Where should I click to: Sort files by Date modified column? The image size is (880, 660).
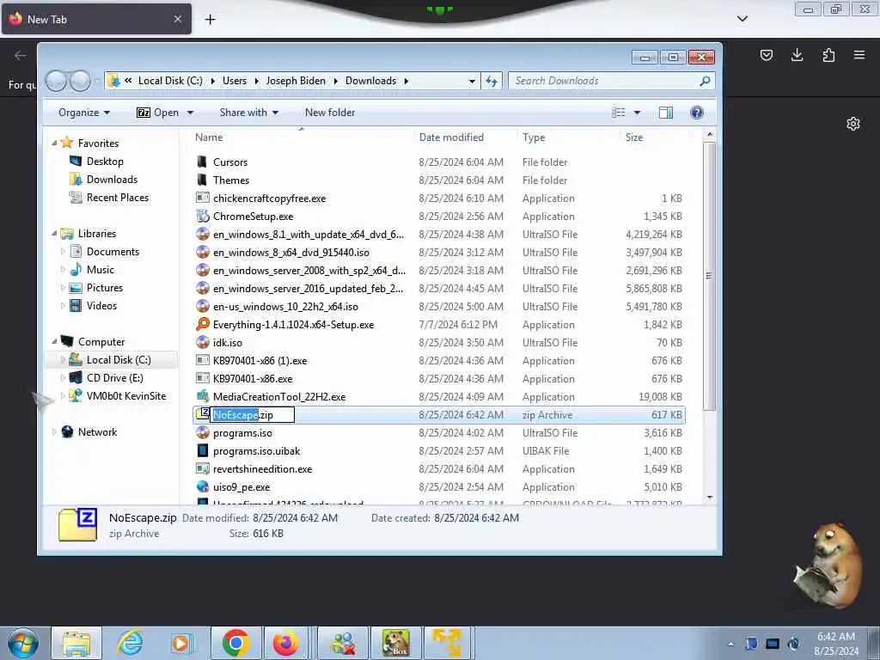(451, 137)
